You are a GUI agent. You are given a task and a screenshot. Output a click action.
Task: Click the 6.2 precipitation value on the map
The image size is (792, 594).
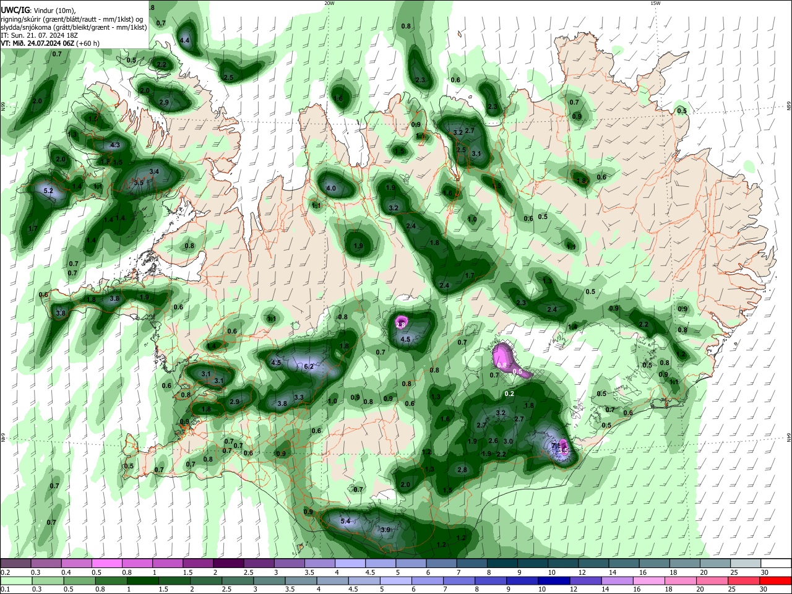tap(309, 366)
